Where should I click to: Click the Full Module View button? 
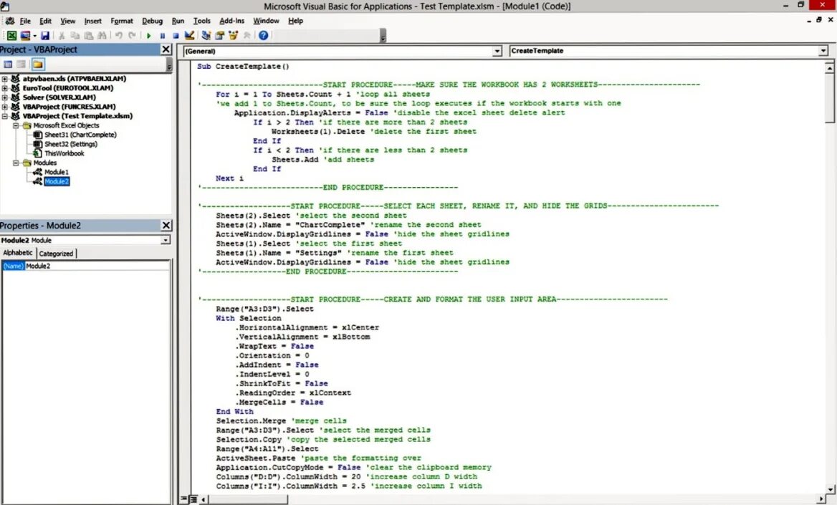coord(193,499)
